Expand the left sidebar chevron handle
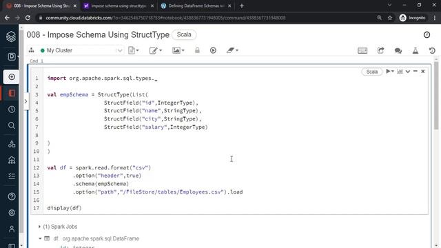This screenshot has height=248, width=441. 26,101
